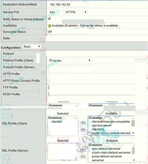Screen dimensions: 148x164
Task: Click the green Available status icon
Action: 49,26
